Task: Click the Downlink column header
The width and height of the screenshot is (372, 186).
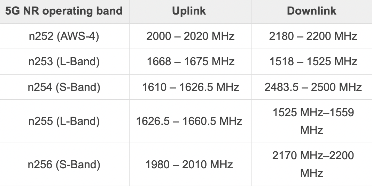Action: [x=312, y=11]
